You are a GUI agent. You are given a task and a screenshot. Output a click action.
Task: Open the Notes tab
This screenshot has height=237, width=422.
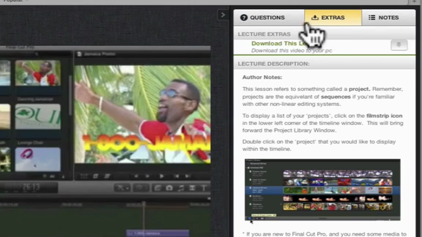tap(388, 18)
